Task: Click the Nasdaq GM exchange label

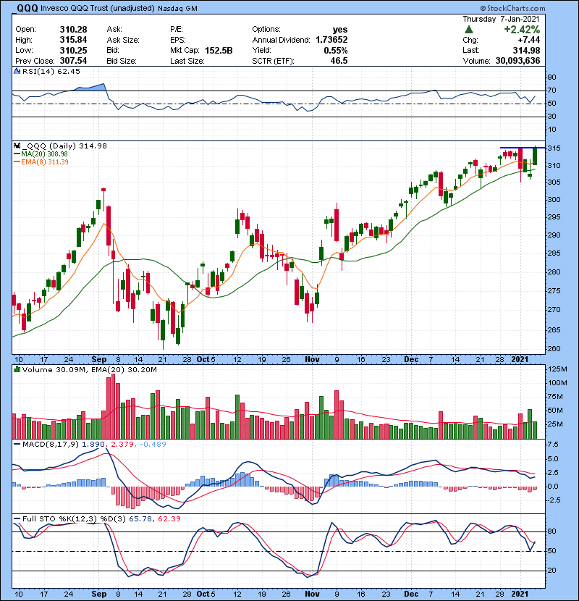Action: [x=177, y=9]
